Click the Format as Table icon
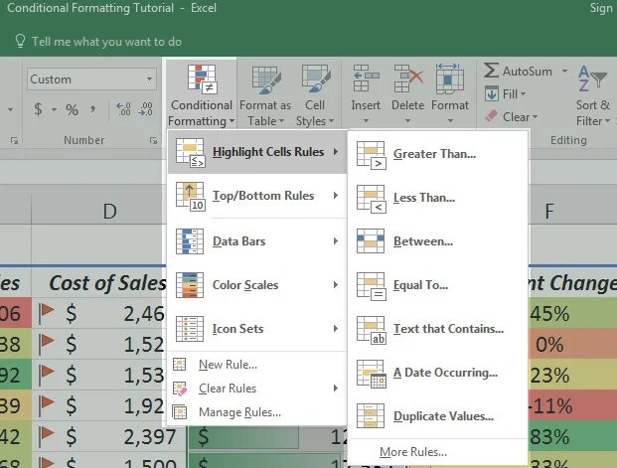617x468 pixels. click(266, 80)
